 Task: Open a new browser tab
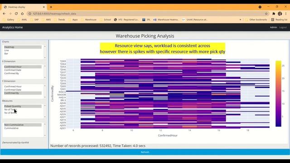(51, 7)
